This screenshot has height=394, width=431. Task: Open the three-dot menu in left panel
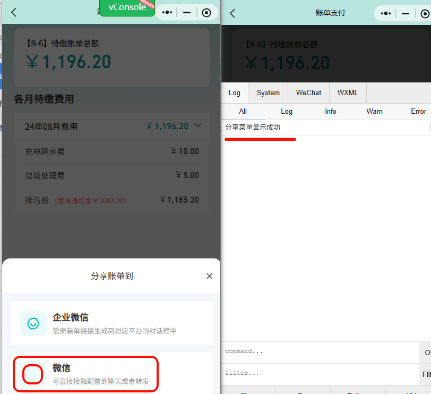(x=167, y=13)
